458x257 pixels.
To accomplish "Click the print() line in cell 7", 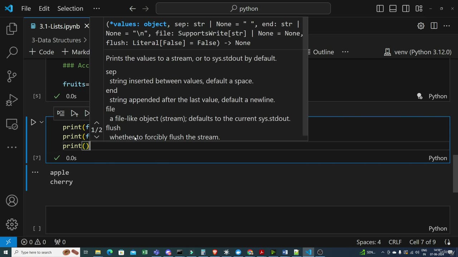I will pos(76,146).
